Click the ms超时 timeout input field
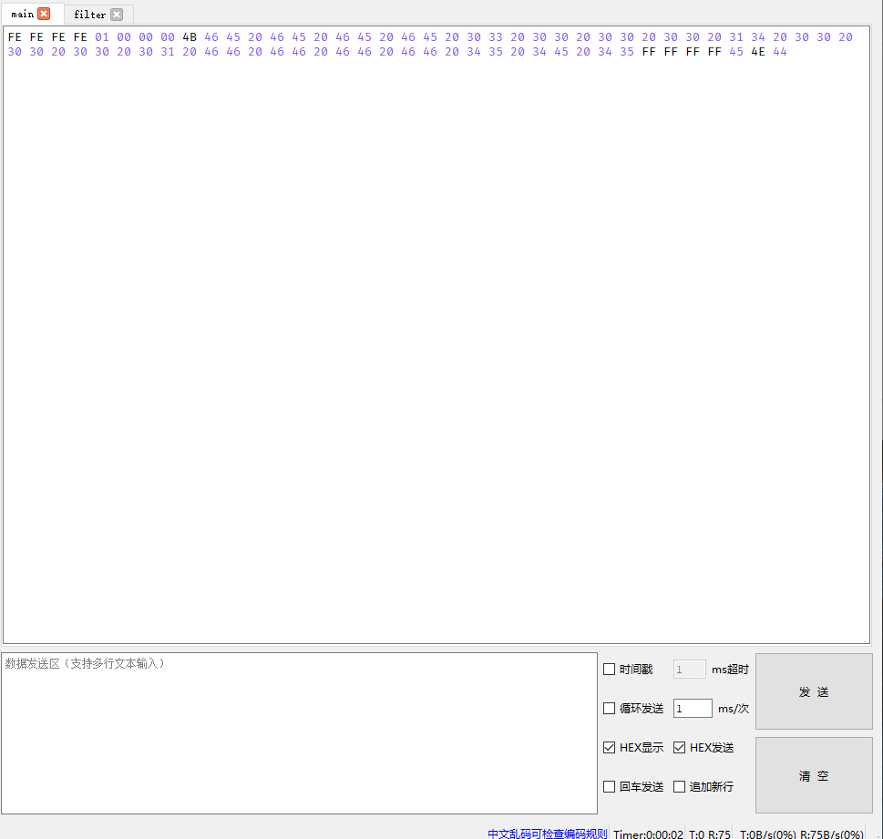The height and width of the screenshot is (839, 883). [x=689, y=669]
